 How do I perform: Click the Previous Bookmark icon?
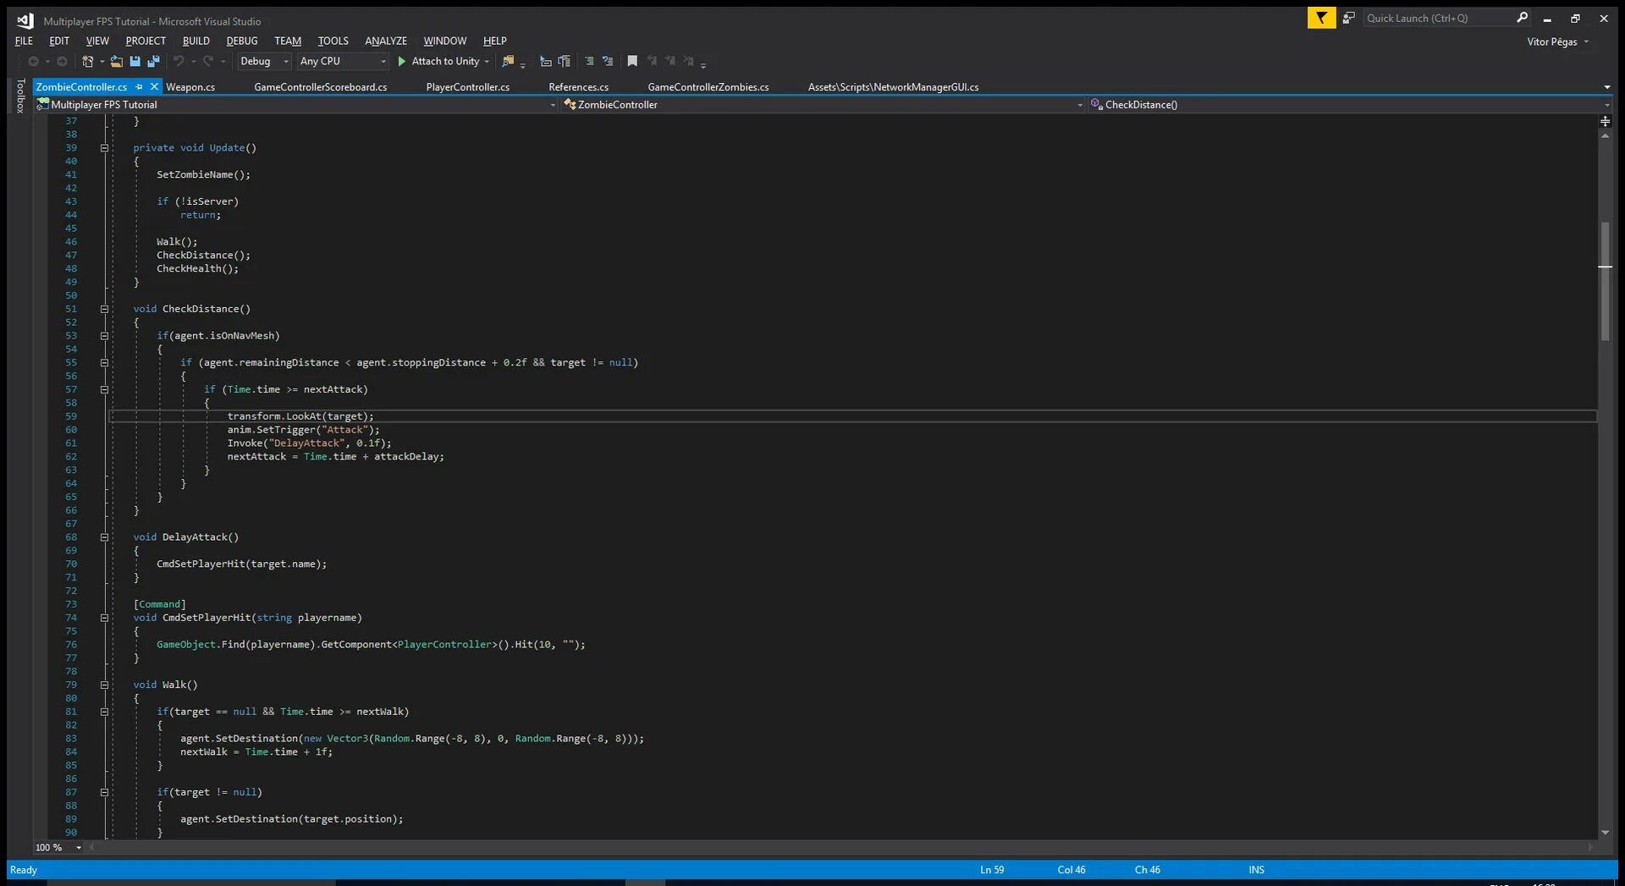click(652, 62)
